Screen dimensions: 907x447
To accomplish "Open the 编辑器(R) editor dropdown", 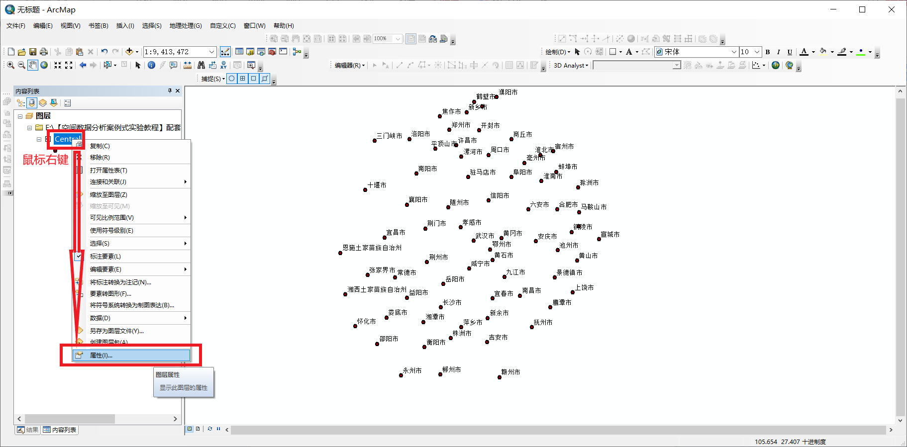I will 350,65.
